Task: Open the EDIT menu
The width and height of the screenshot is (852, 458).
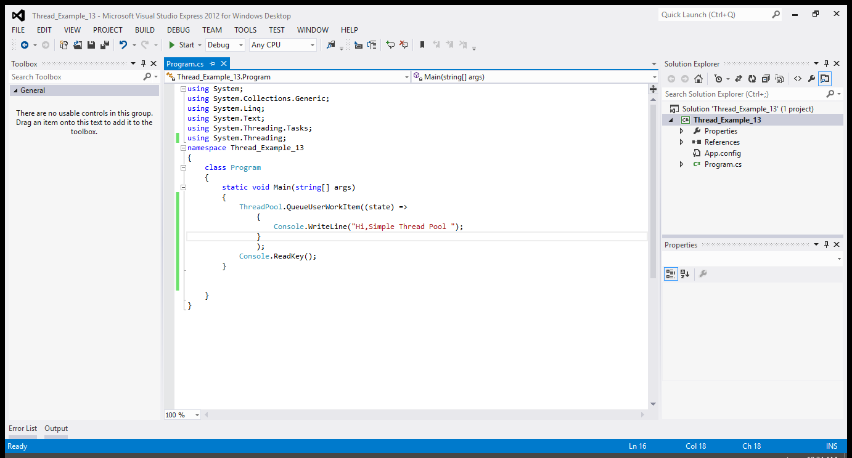Action: (x=44, y=30)
